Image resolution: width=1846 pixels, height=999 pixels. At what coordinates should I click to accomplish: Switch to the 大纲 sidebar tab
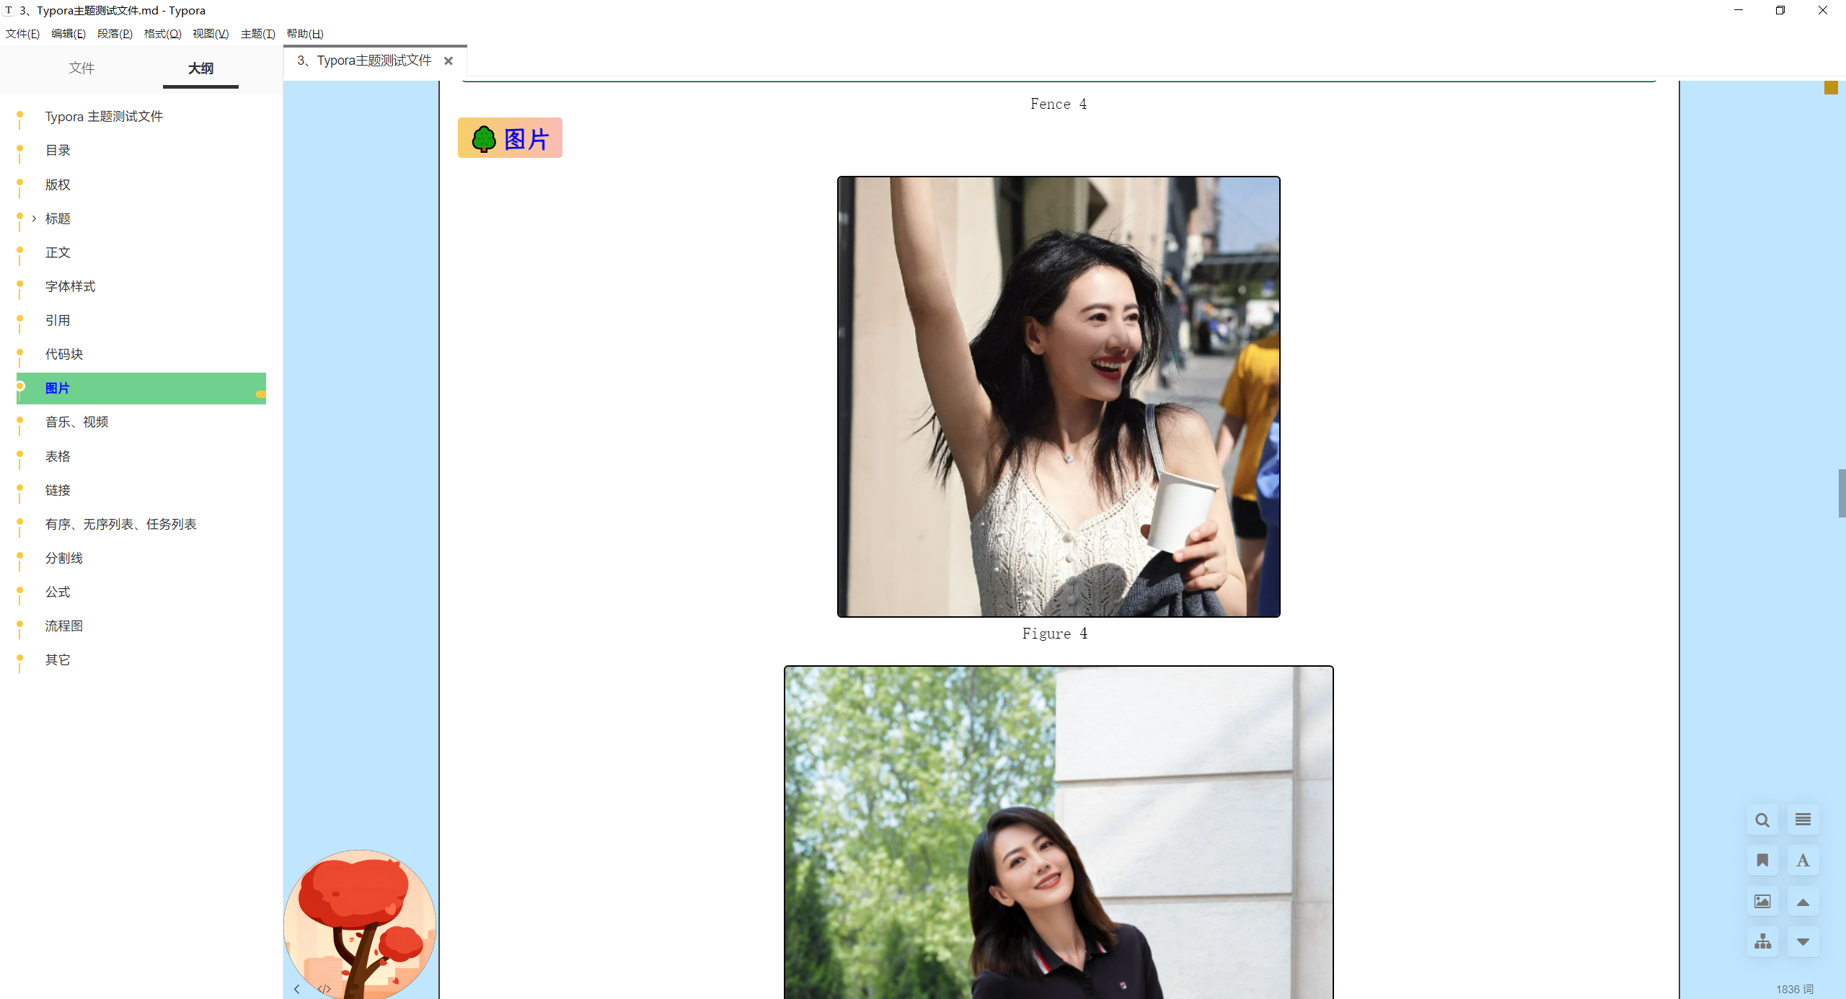coord(200,68)
